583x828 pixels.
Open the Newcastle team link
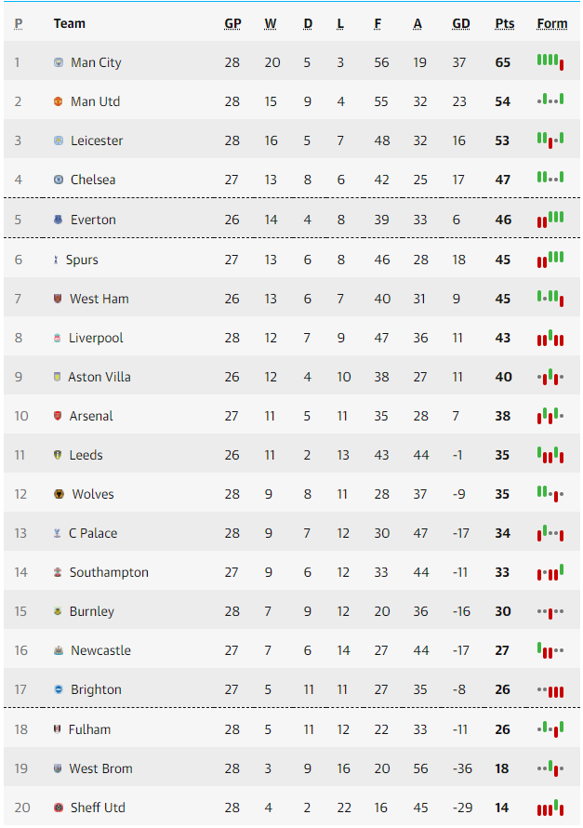pyautogui.click(x=100, y=650)
